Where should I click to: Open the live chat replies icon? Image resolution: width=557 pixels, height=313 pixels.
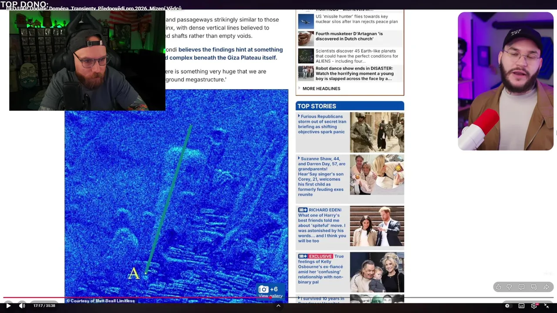click(x=534, y=287)
